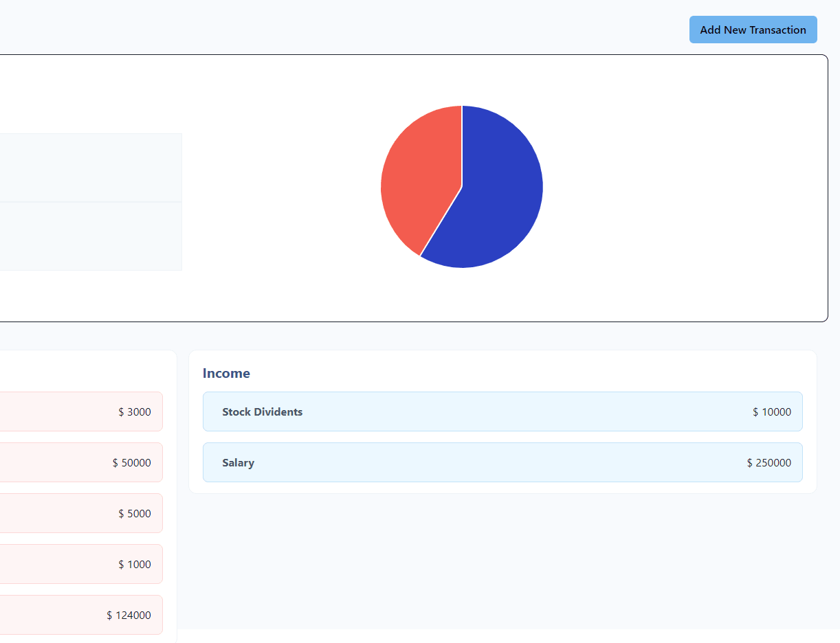Viewport: 840px width, 643px height.
Task: Select the expense row showing $ 5000
Action: (81, 513)
